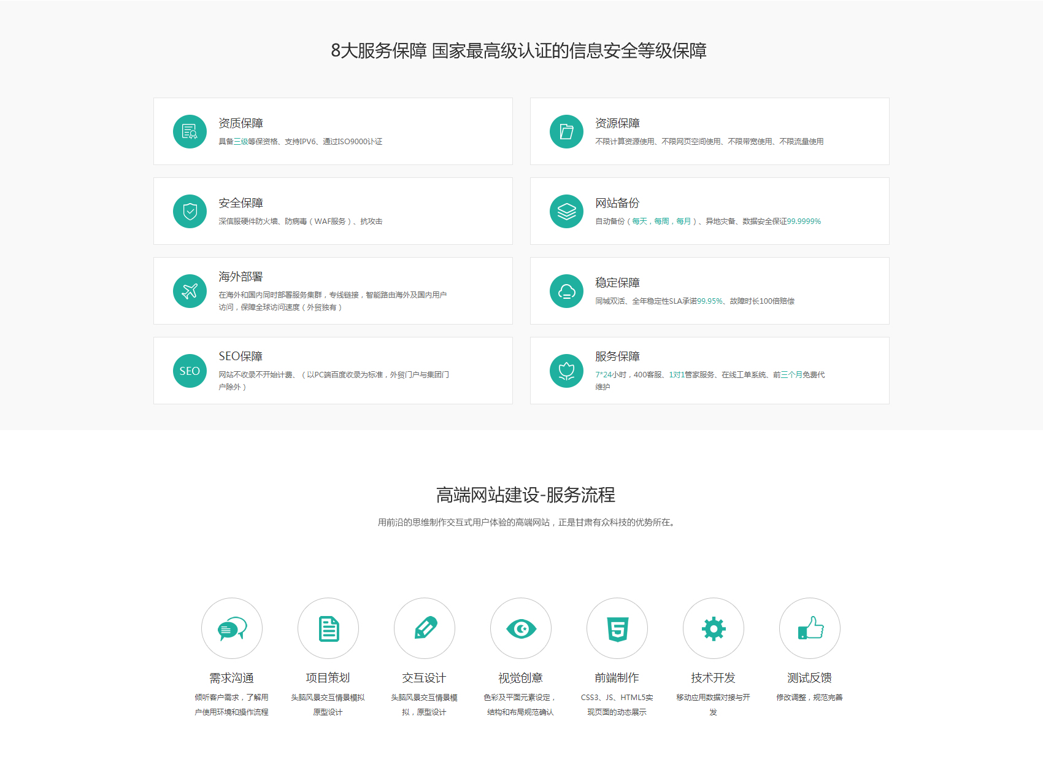Screen dimensions: 1043x778
Task: Select the 交互设计 pencil icon
Action: [x=425, y=628]
